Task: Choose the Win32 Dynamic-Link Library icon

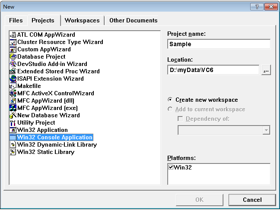Action: 13,144
